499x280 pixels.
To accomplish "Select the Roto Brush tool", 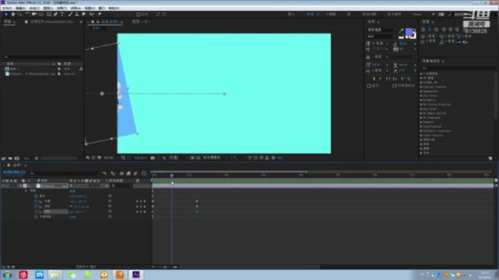I will [91, 15].
